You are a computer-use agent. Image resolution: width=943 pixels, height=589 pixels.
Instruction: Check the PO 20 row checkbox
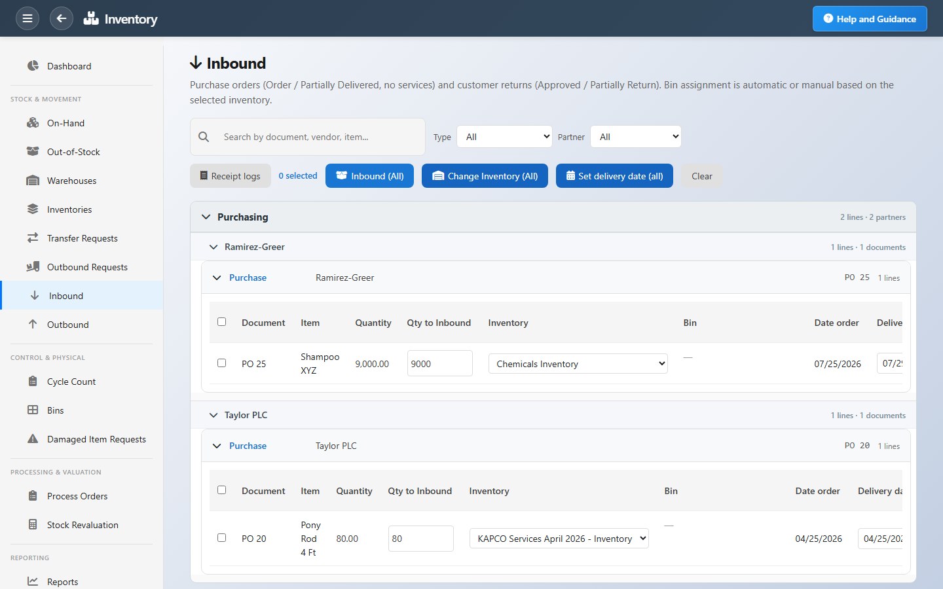tap(221, 537)
